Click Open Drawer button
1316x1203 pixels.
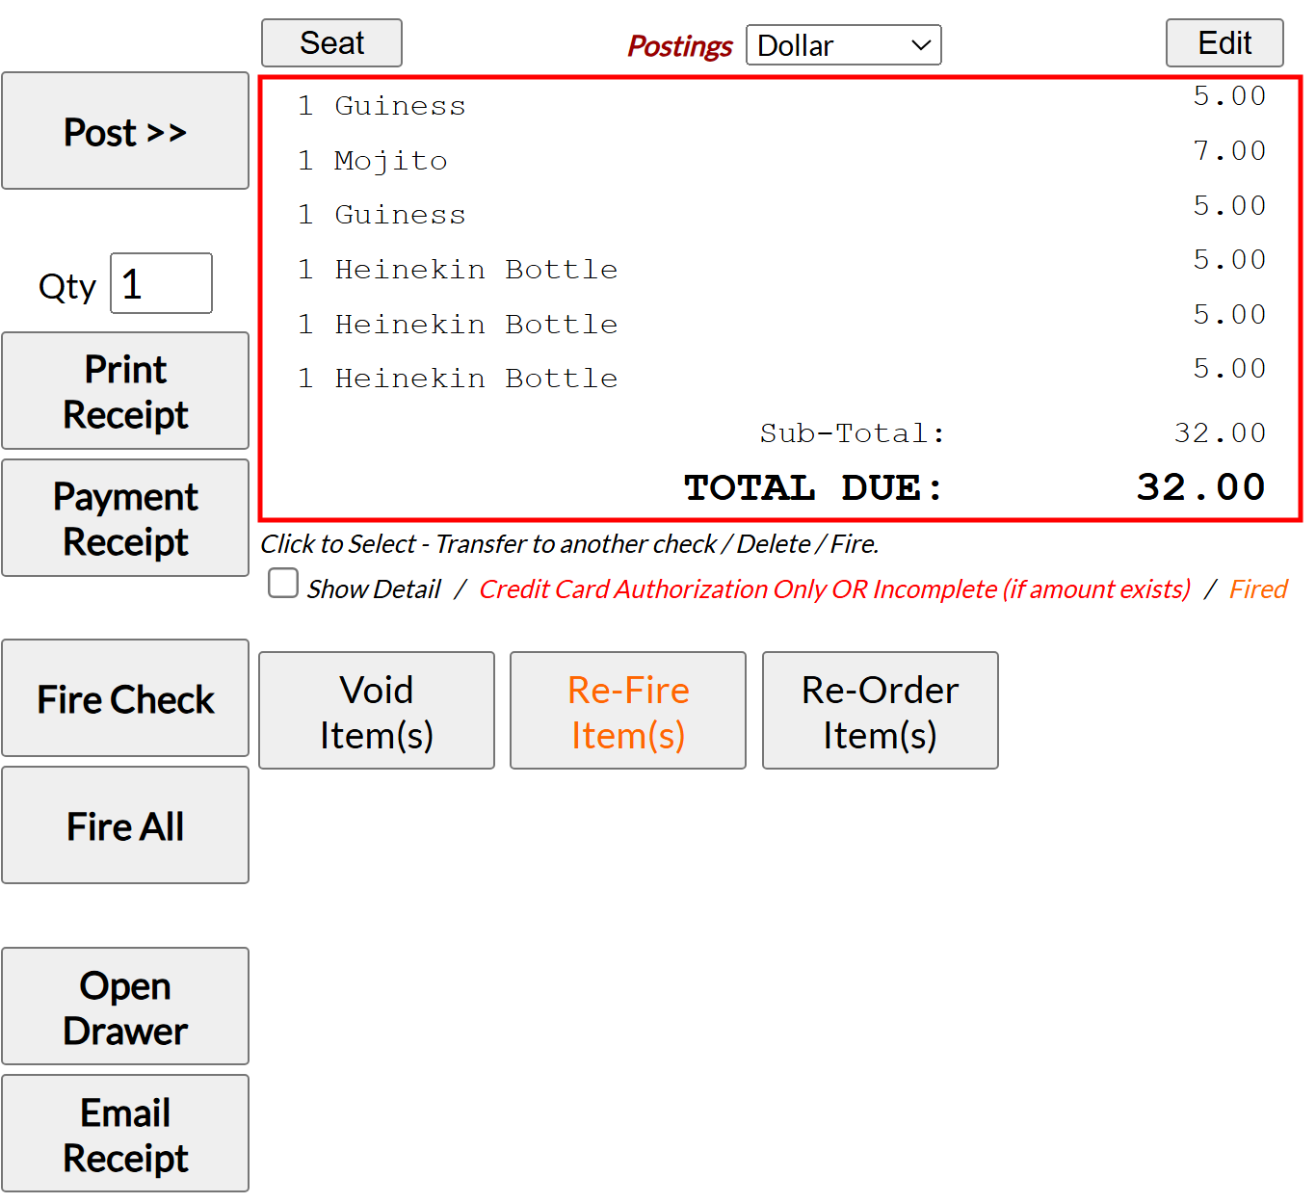tap(125, 1007)
